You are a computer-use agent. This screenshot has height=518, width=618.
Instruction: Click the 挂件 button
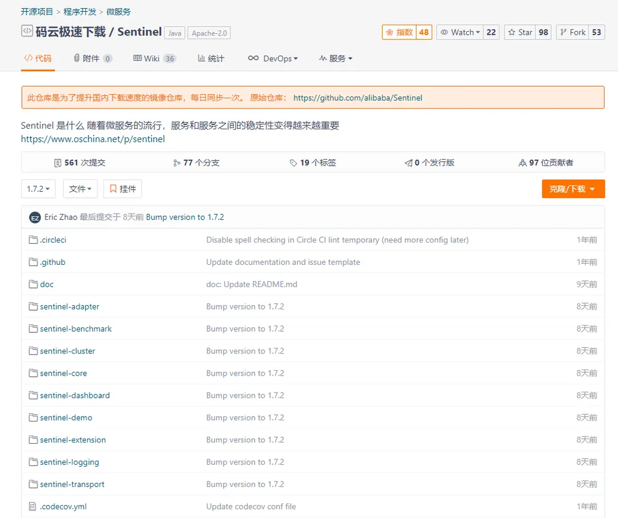122,189
